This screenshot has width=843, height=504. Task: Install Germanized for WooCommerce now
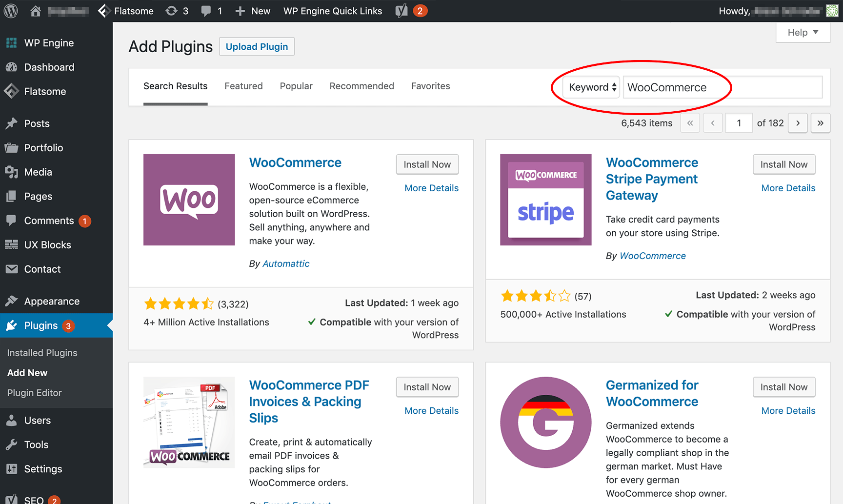point(783,387)
